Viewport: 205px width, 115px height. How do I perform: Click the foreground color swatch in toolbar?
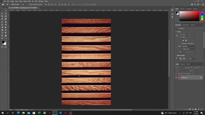coord(3,42)
